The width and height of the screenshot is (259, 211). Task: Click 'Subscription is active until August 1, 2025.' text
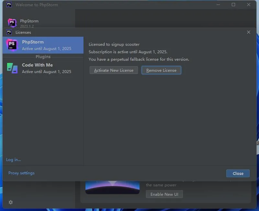click(x=128, y=52)
